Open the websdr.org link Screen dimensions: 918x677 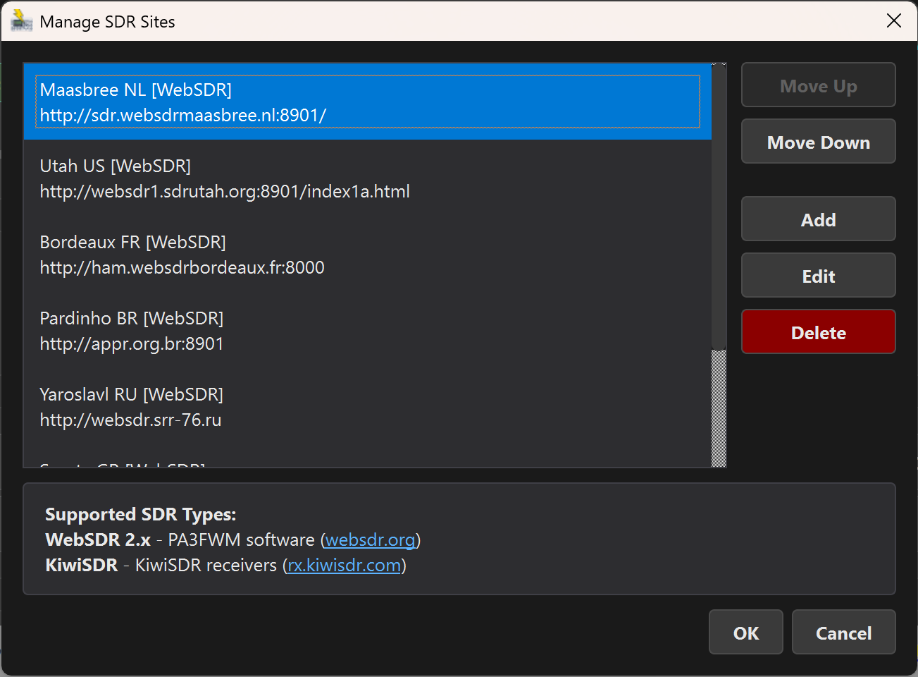[x=370, y=539]
